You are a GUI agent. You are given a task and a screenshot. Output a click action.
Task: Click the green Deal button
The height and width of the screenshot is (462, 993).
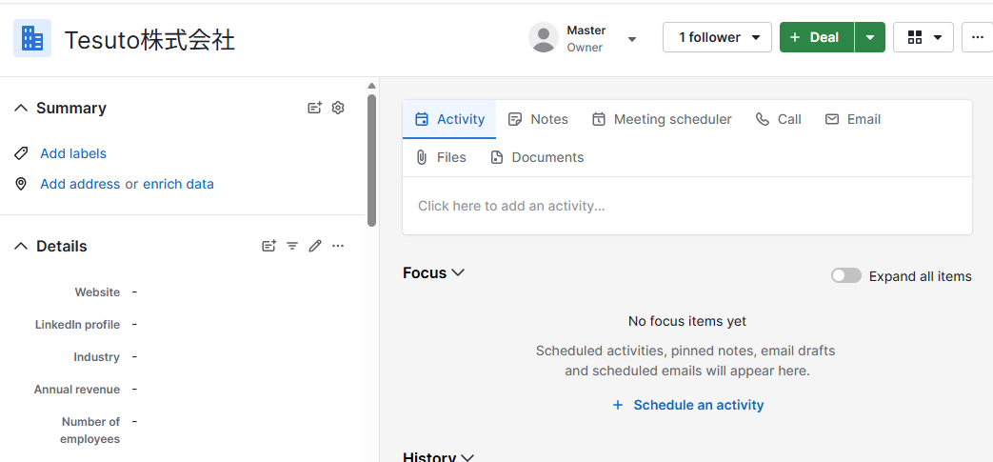[x=816, y=37]
